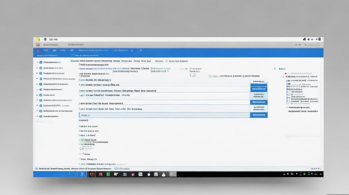349x195 pixels.
Task: Click the blue circular icon beside the folder
Action: 45,39
